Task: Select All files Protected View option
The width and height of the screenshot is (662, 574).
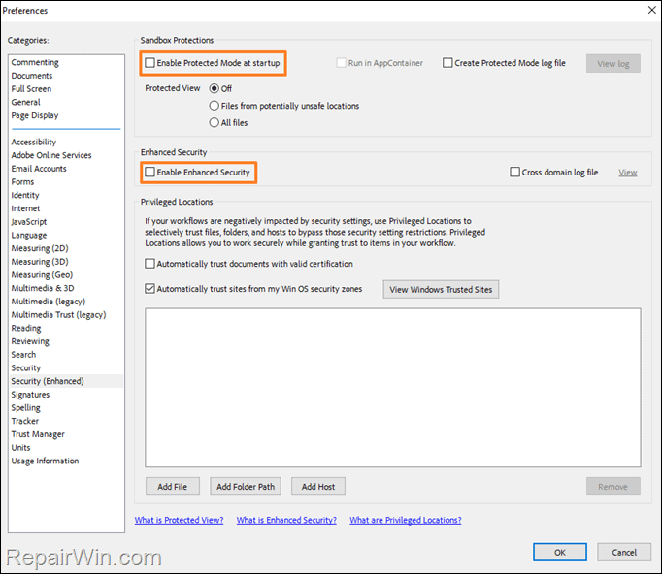Action: tap(215, 123)
